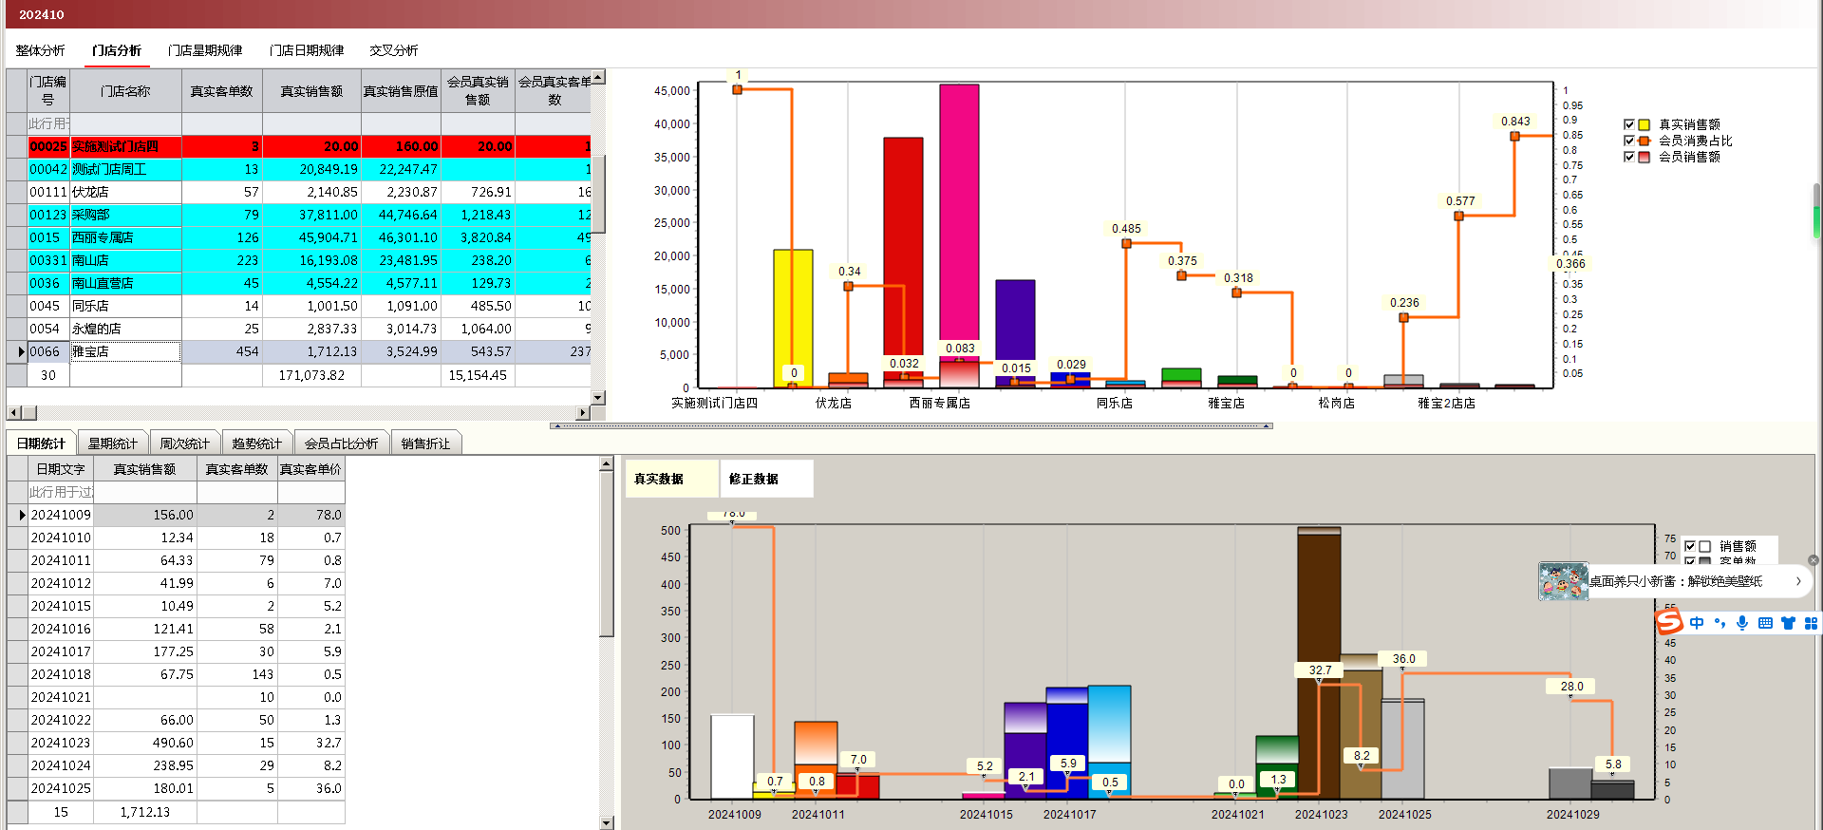The image size is (1823, 830).
Task: Click Sogou voice input microphone
Action: point(1742,623)
